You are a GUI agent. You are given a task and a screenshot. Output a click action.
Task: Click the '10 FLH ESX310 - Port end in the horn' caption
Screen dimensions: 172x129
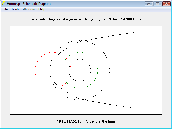coord(86,121)
